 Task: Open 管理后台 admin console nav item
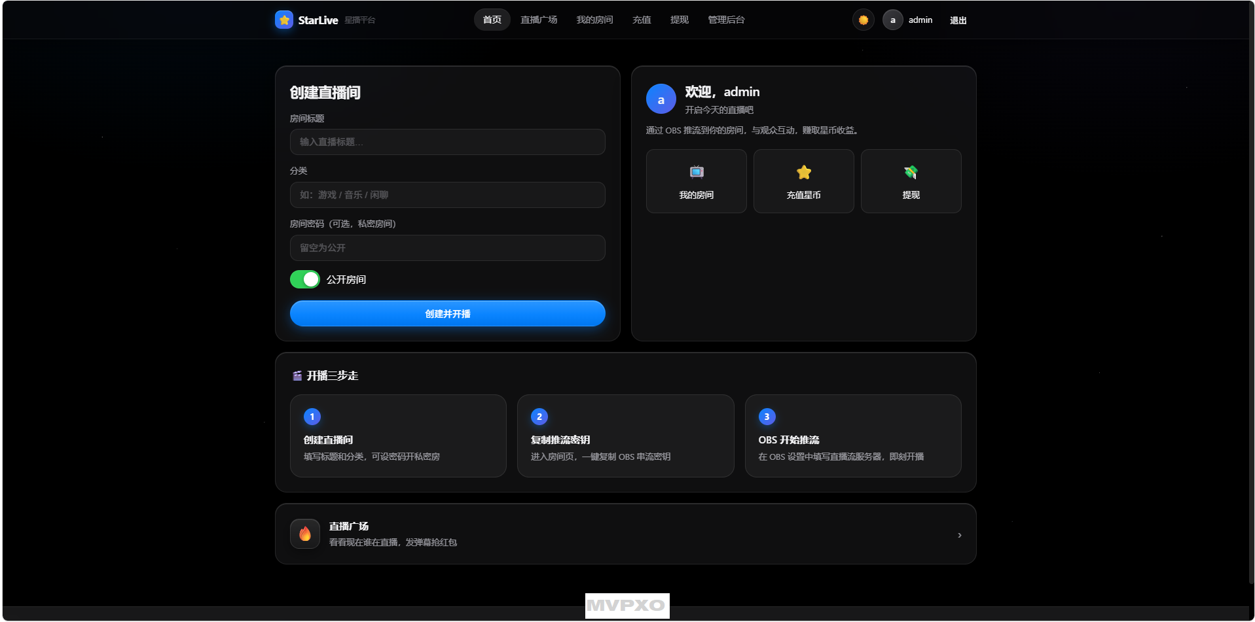727,20
